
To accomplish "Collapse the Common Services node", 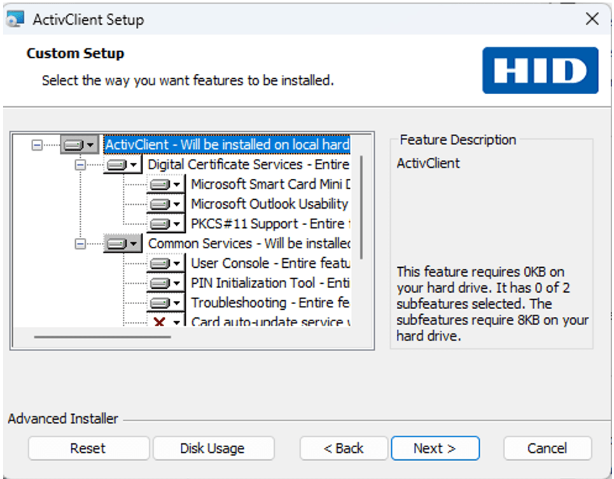I will [80, 244].
